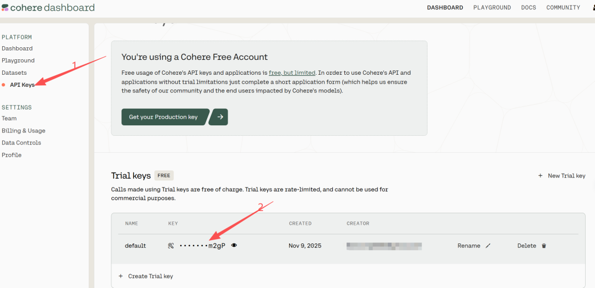Click the plus icon for New Trial key
This screenshot has height=288, width=595.
click(x=540, y=175)
